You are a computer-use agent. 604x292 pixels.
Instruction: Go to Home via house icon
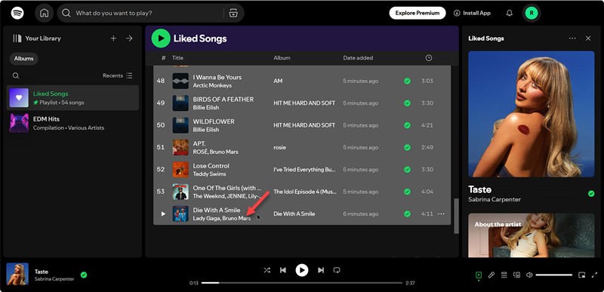pos(45,13)
